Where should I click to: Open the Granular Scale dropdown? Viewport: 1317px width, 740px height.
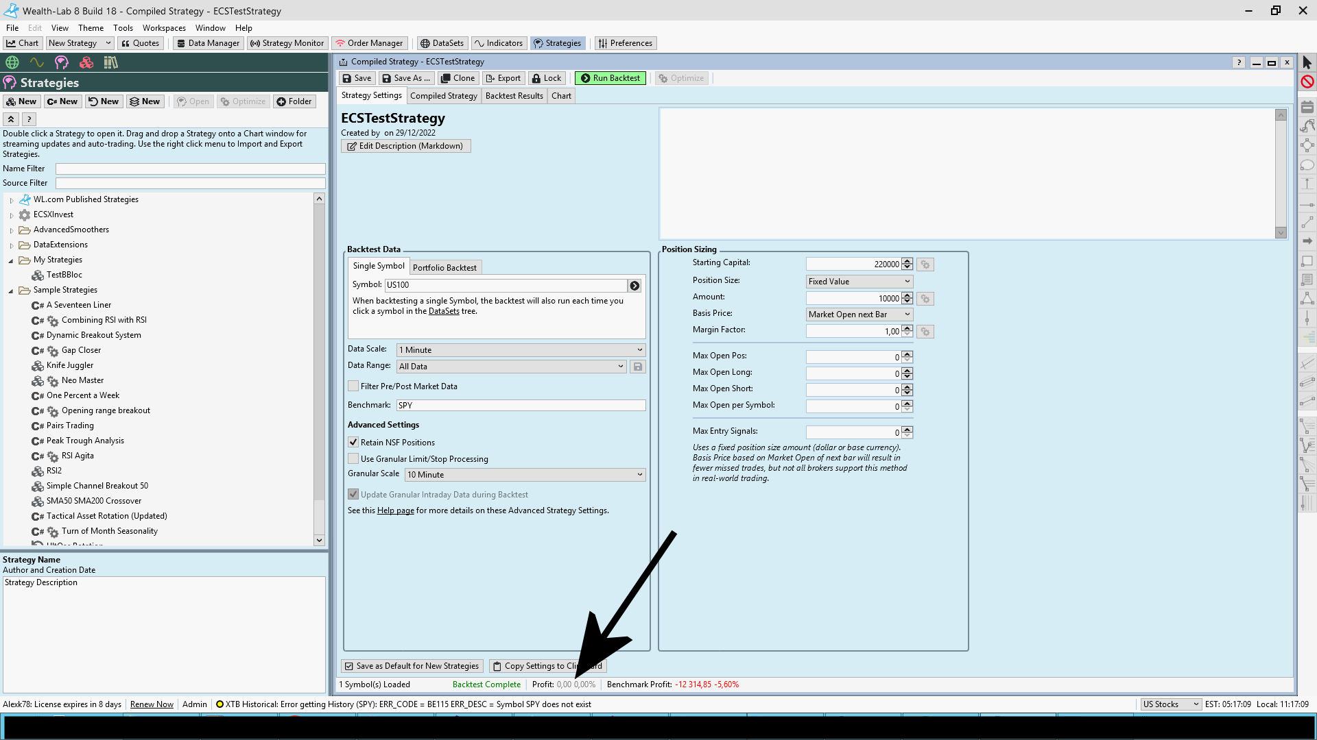tap(525, 475)
